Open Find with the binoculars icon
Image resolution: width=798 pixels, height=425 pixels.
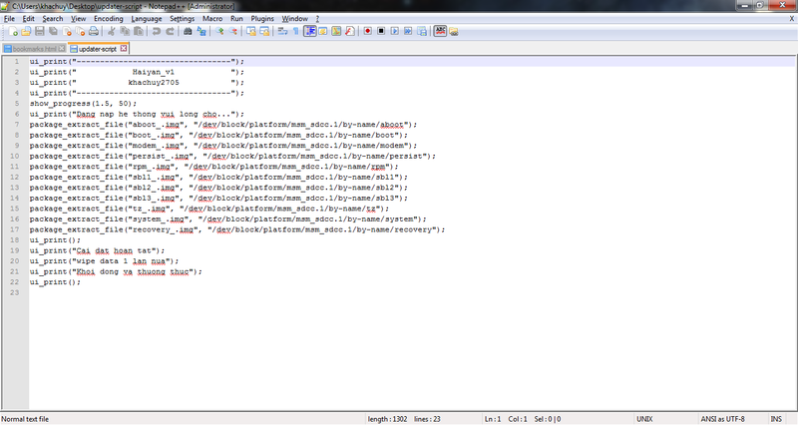click(x=188, y=32)
